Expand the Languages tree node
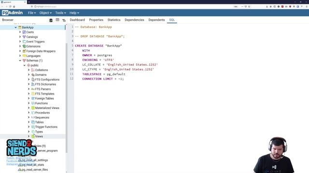Screen dimensions: 309x173 tap(20, 56)
